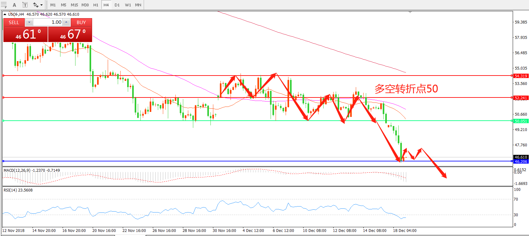
Task: Collapse the One Click Trading panel triangle
Action: point(5,14)
